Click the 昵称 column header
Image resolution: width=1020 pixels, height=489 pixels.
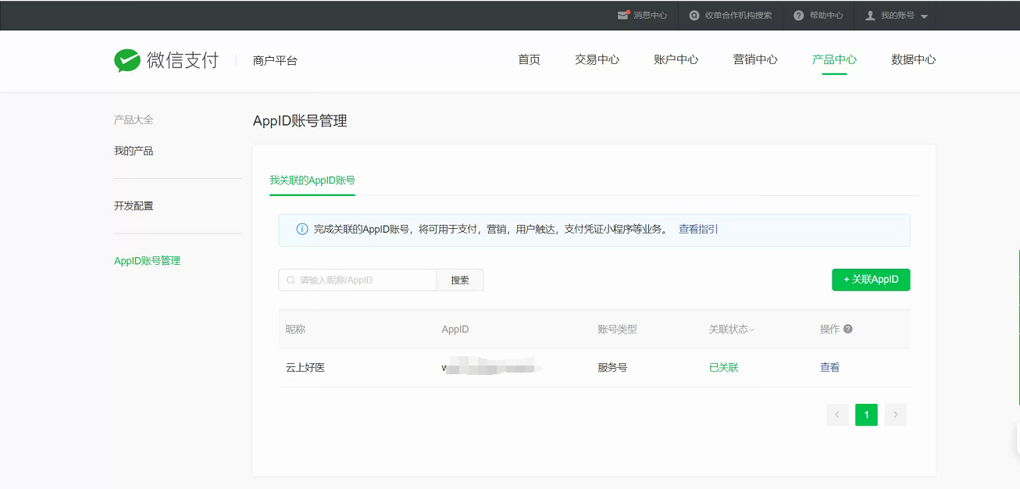point(295,329)
